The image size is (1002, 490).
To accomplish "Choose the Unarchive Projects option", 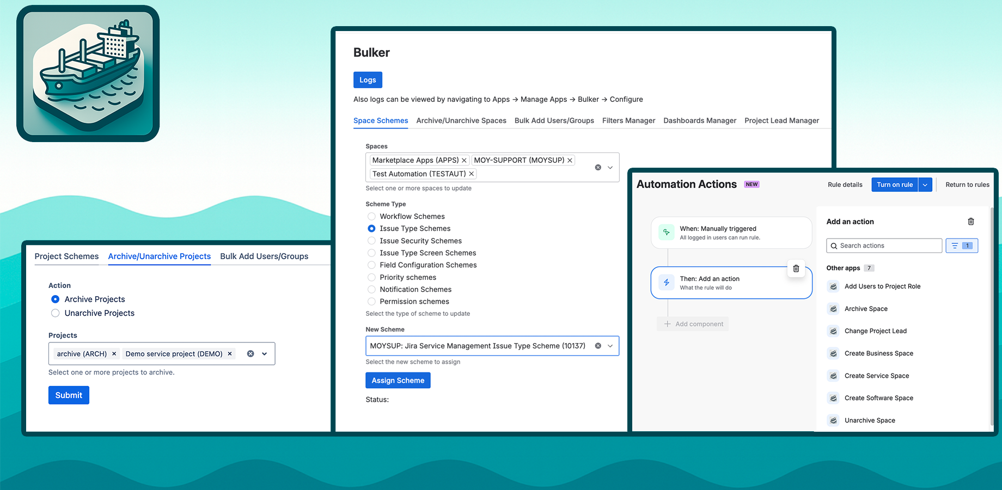I will pos(55,313).
